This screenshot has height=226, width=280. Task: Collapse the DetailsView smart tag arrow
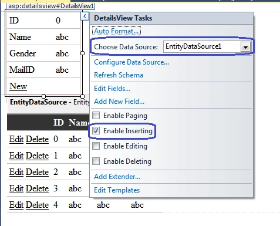coord(85,16)
